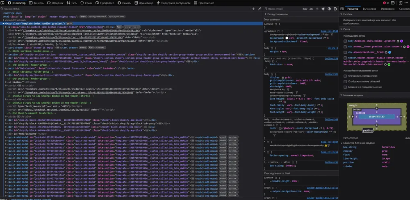Open the base.css:2940 source link
Image resolution: width=410 pixels, height=200 pixels.
(329, 31)
